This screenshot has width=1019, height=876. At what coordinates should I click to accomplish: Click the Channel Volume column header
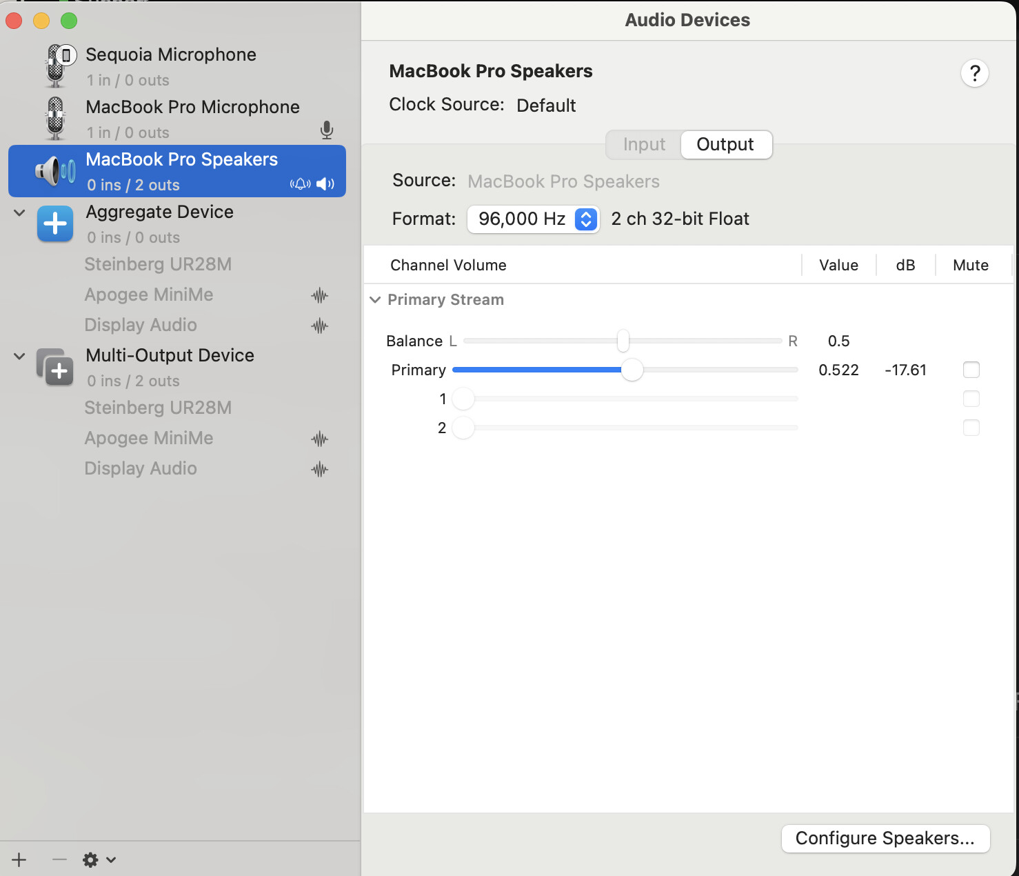click(448, 266)
